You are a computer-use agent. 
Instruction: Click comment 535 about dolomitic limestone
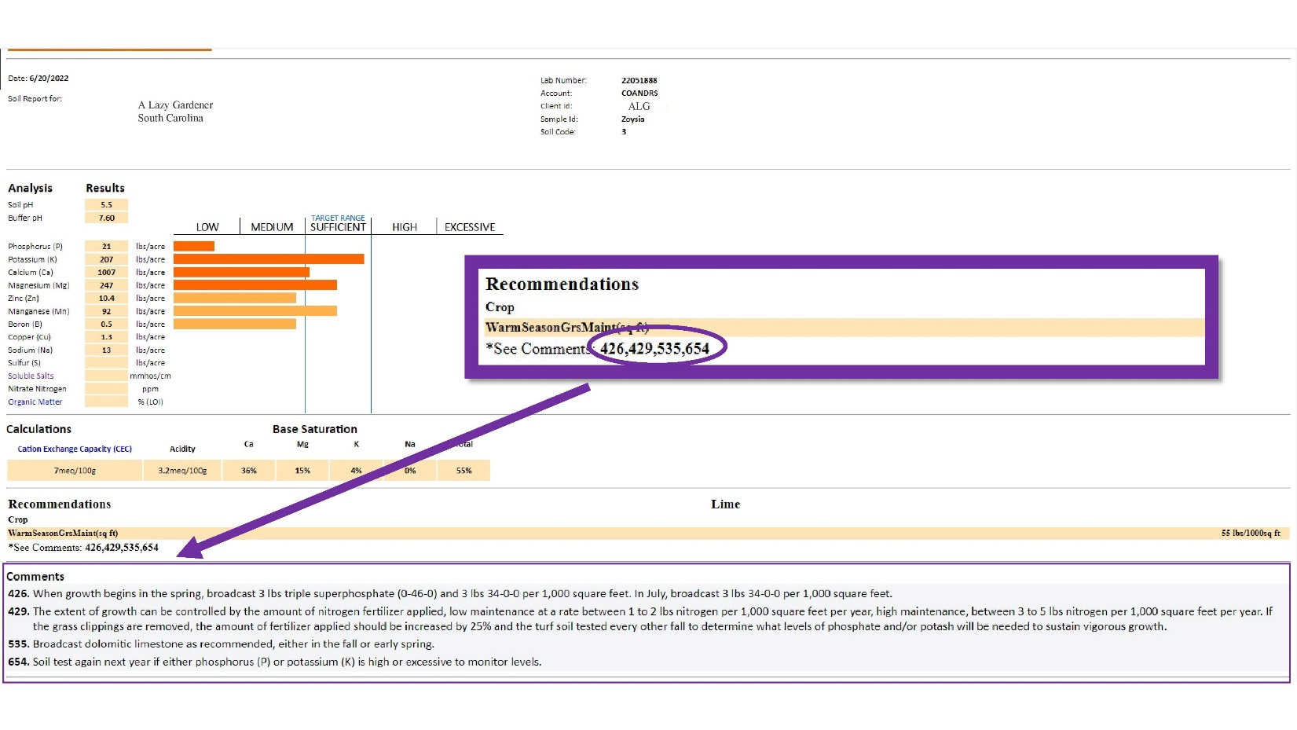221,644
